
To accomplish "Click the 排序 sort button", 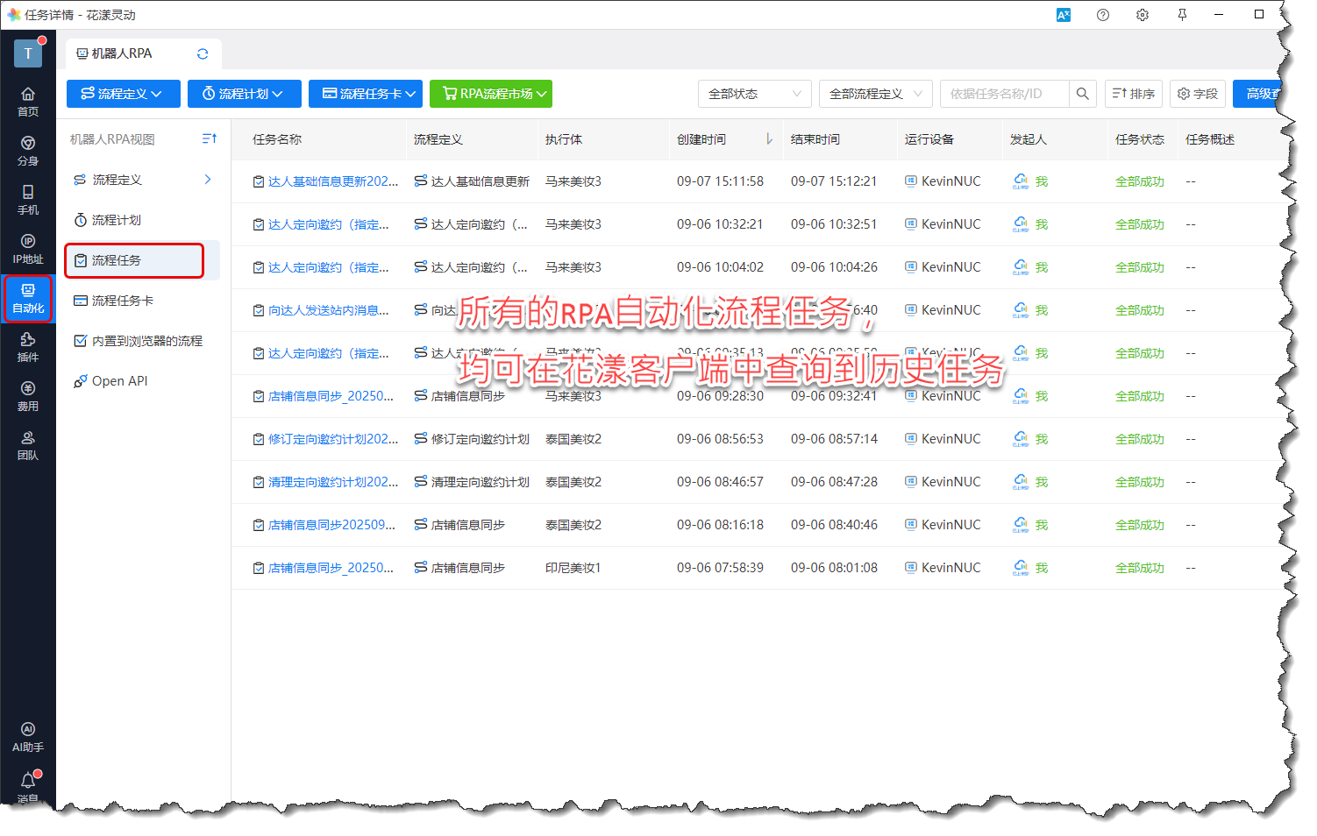I will click(x=1133, y=94).
